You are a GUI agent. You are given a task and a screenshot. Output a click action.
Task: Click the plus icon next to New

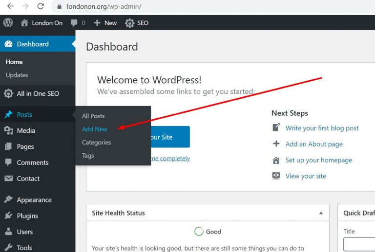point(97,23)
